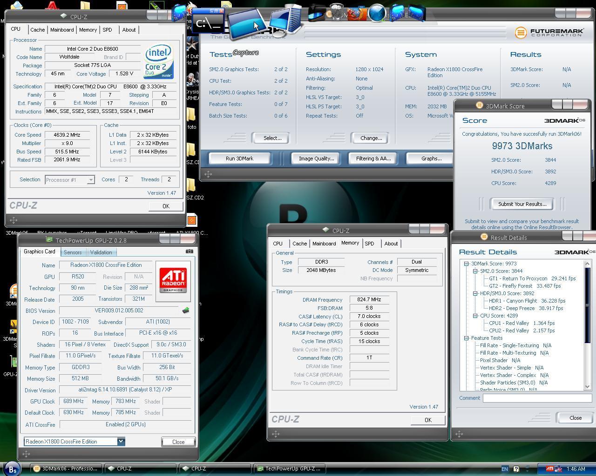Select CPU1 - Red Valley result row

coord(521,323)
